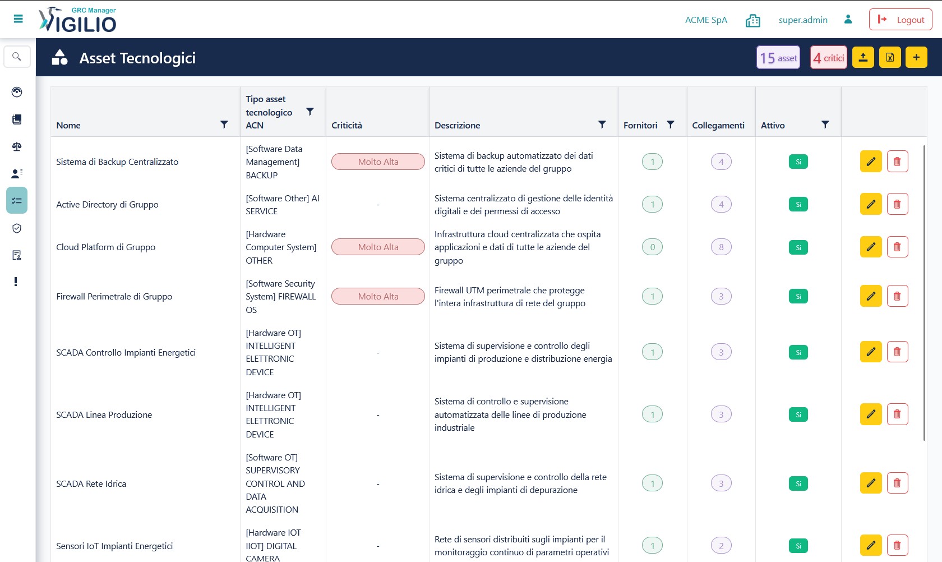This screenshot has width=942, height=562.
Task: Click the 15 asset counter badge
Action: [778, 57]
